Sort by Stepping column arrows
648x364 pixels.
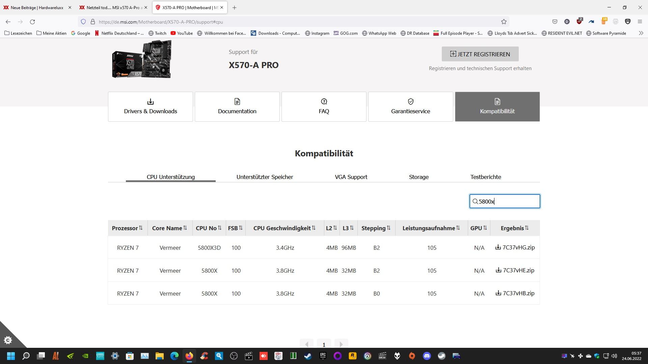(388, 228)
